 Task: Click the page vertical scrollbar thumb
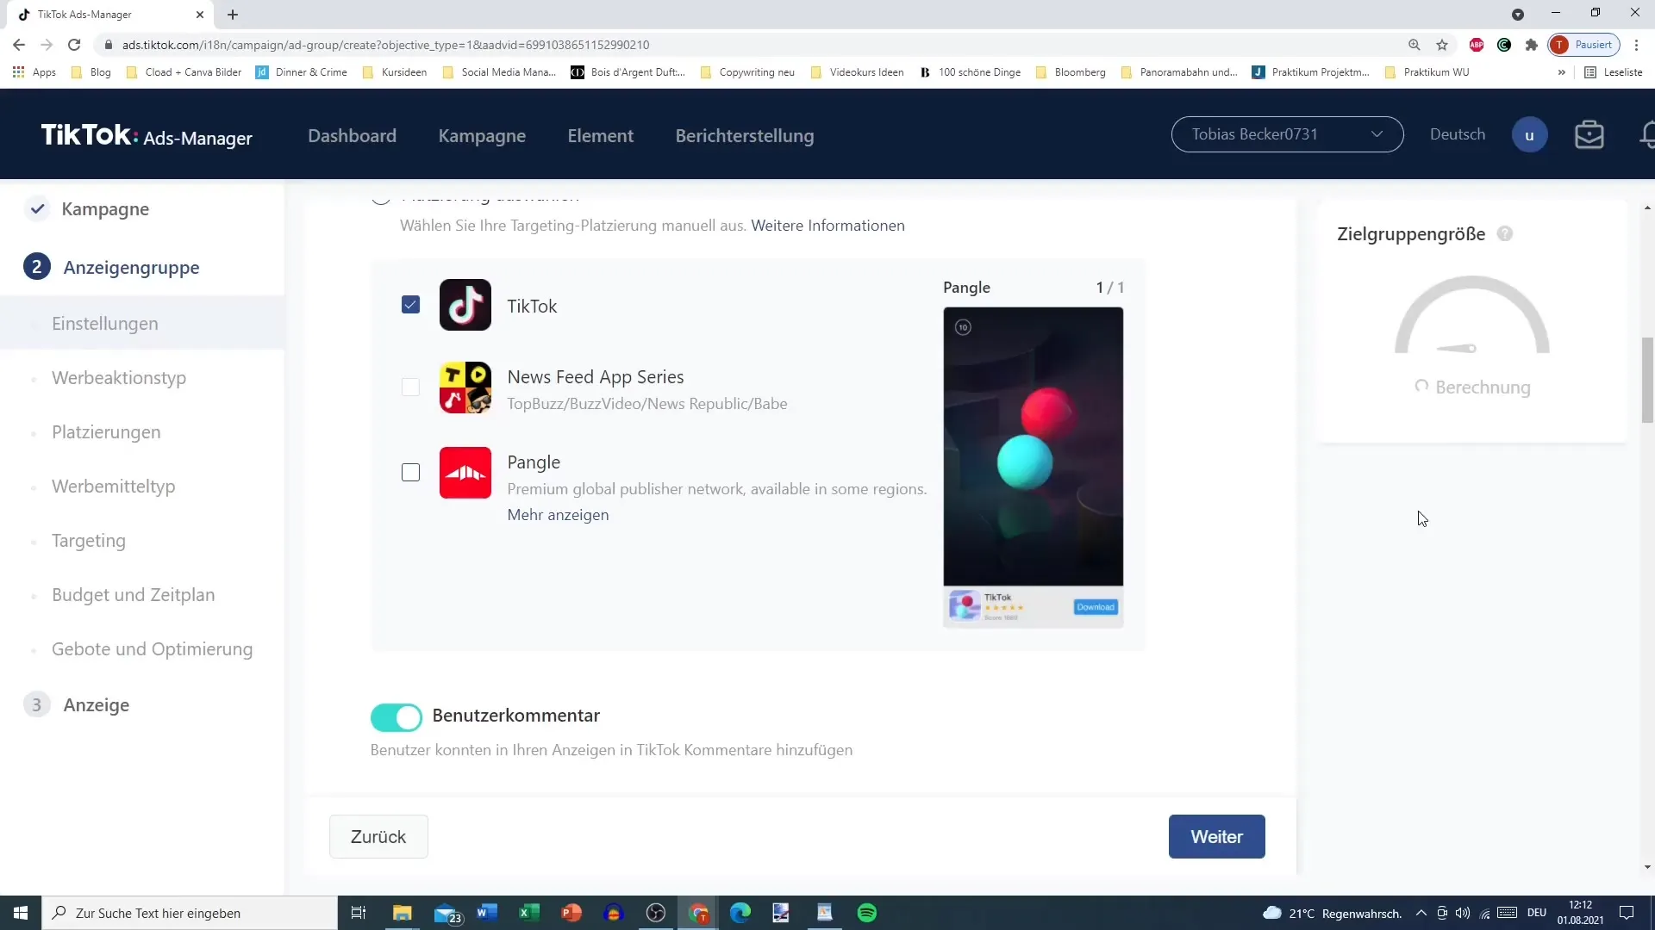tap(1647, 381)
